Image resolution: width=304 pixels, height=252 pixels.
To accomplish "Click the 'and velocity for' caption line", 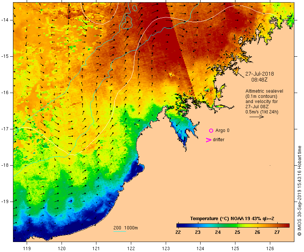I will [x=261, y=102].
